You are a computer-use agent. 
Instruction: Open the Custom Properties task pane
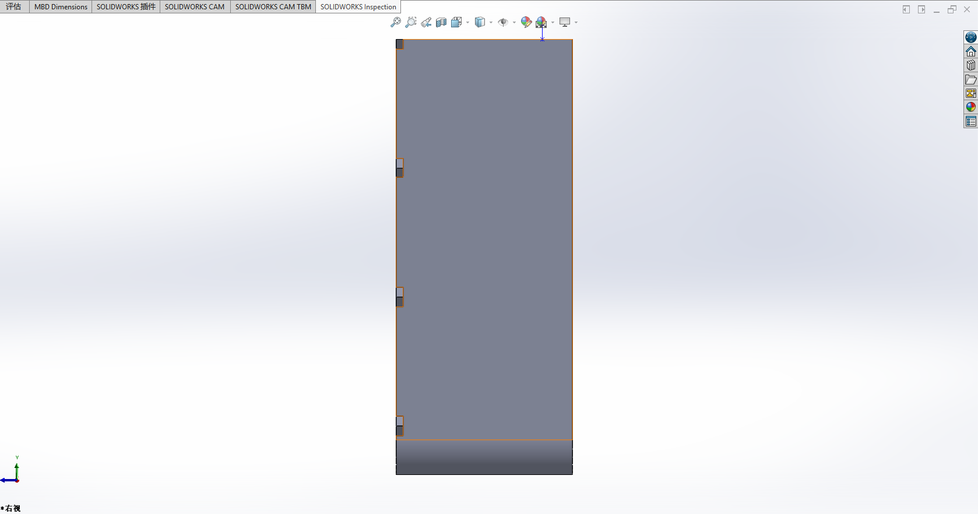click(970, 121)
